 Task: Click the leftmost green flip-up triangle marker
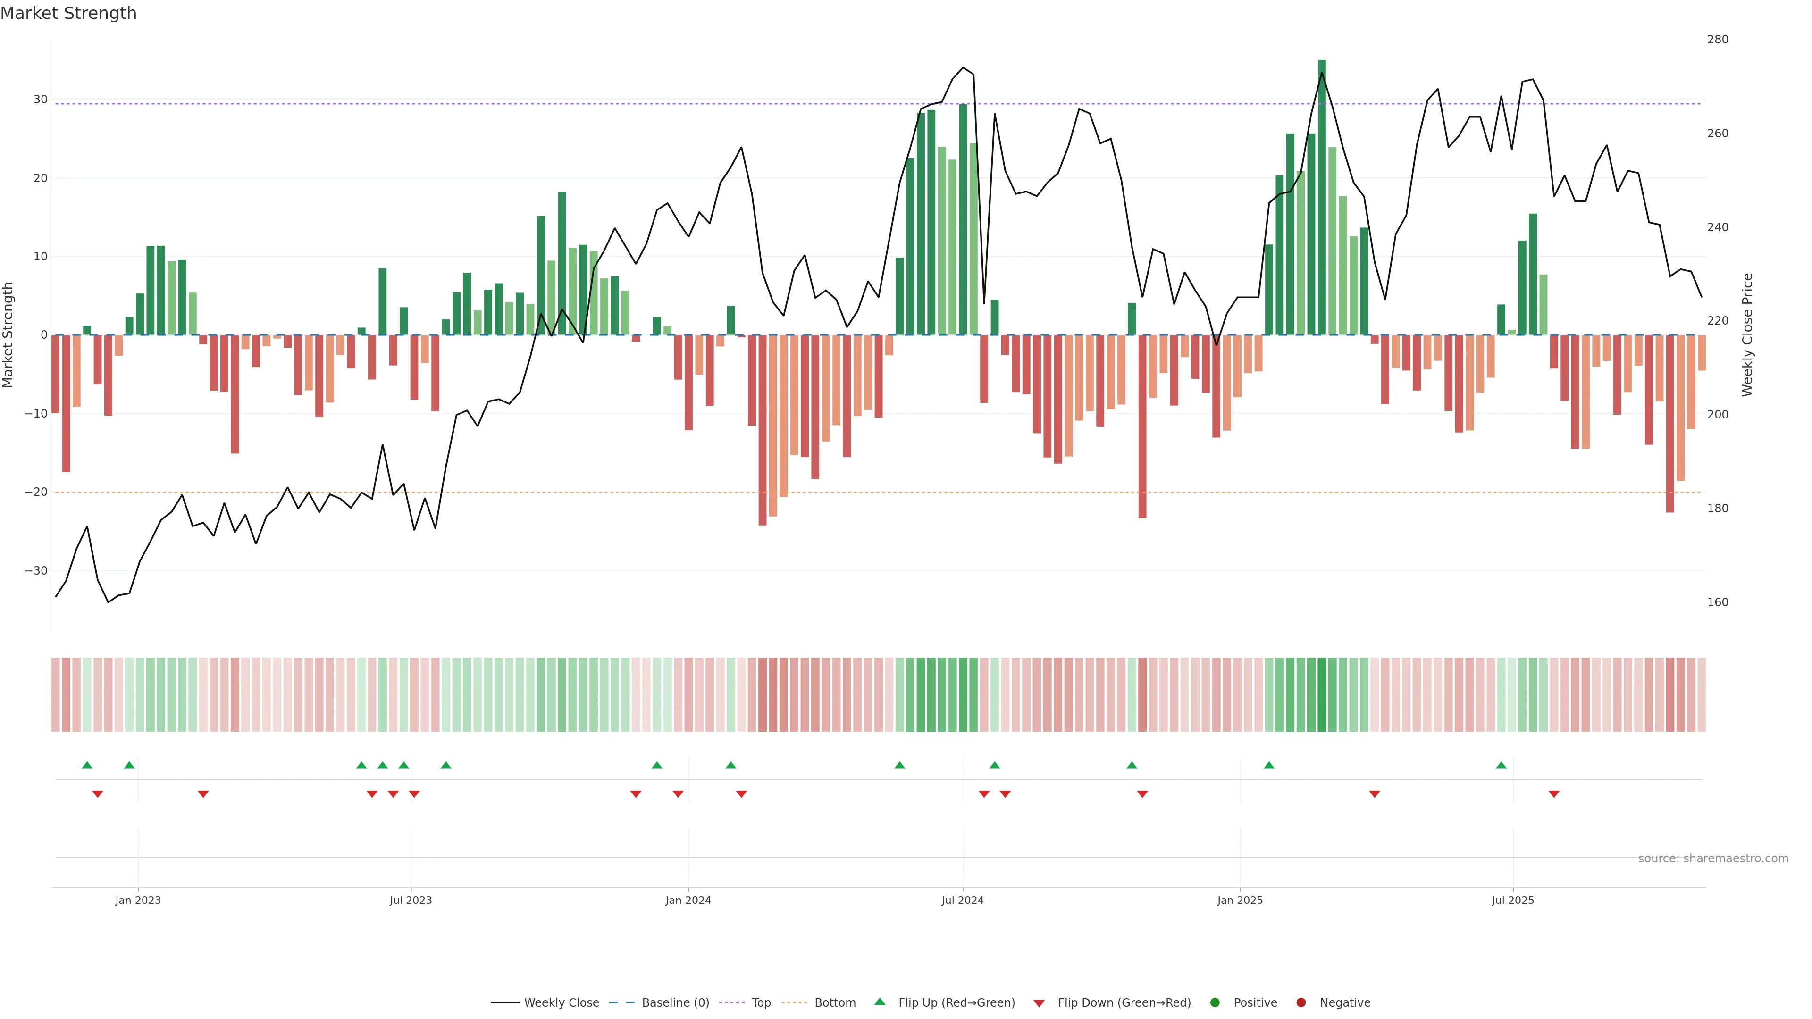tap(87, 765)
